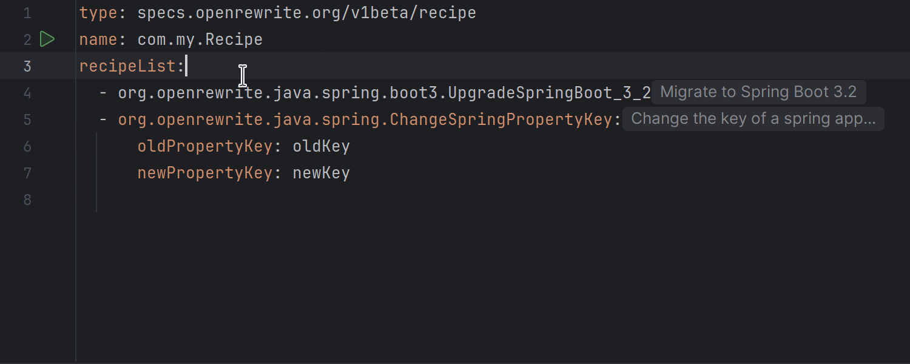
Task: Click the truncated UpgradeSpringBoot_3_2 recipe name
Action: pyautogui.click(x=382, y=93)
